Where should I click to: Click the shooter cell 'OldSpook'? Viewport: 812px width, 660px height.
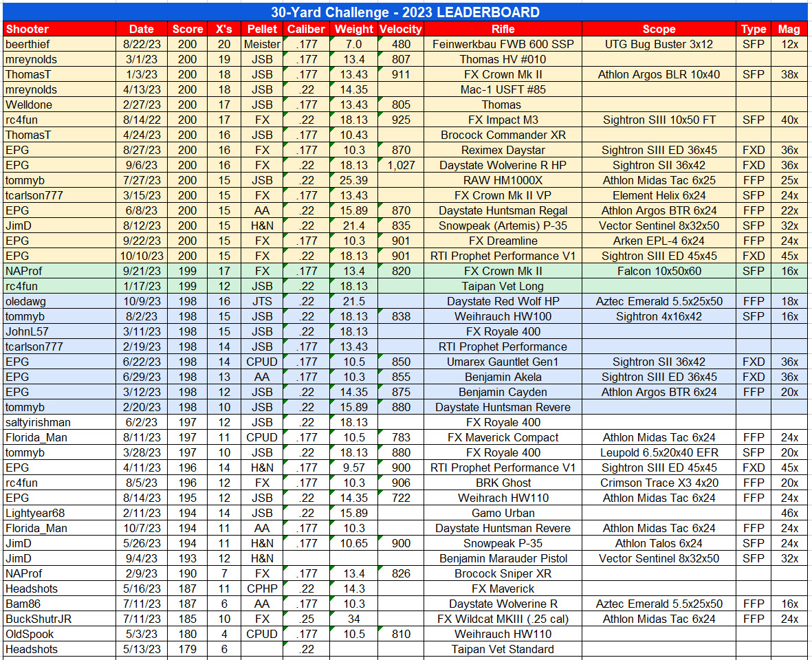[x=59, y=634]
